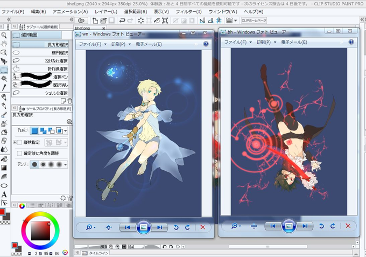This screenshot has width=366, height=257.
Task: Open the 縦横指定 ratio dropdown
Action: 65,142
